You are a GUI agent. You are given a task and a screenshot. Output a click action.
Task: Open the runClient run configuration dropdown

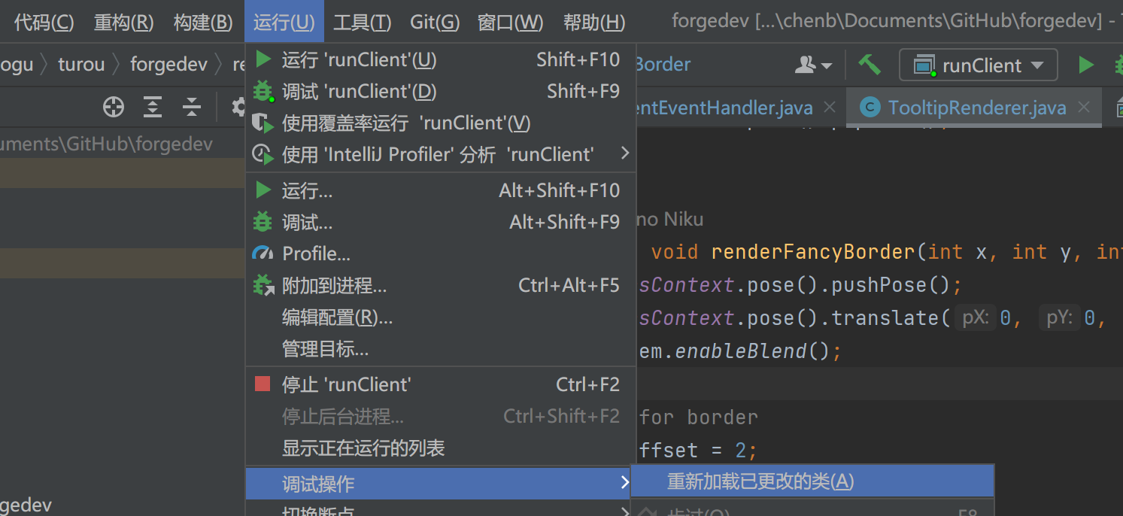point(978,65)
